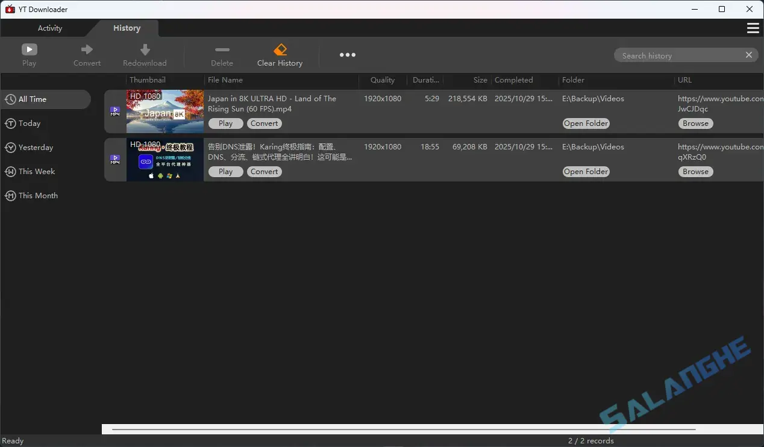Switch to the History tab
Viewport: 764px width, 447px height.
pos(127,28)
